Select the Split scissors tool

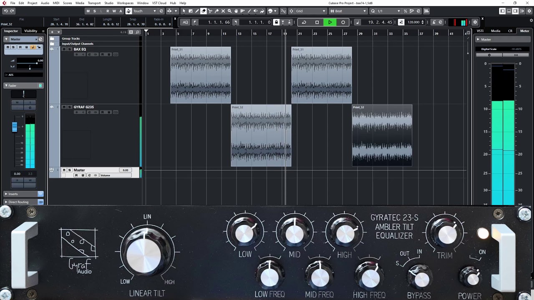coord(210,11)
